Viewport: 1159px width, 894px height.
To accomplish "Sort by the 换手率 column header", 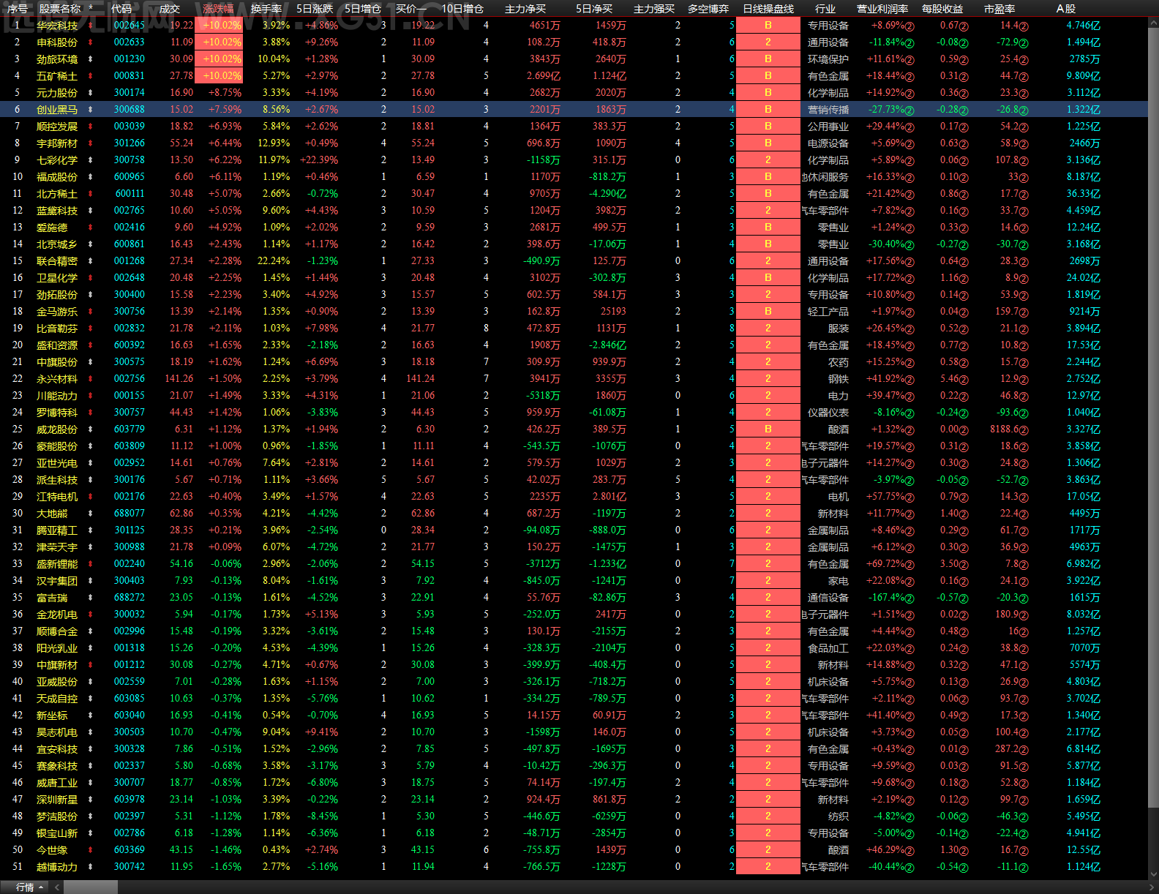I will (x=266, y=9).
